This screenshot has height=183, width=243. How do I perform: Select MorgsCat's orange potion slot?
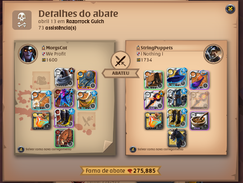pyautogui.click(x=41, y=121)
